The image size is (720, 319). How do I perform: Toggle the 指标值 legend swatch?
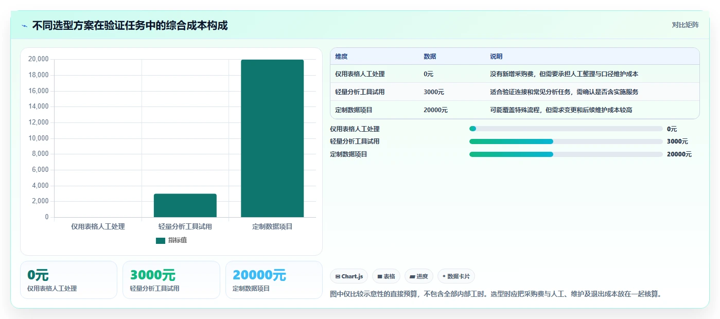coord(161,240)
